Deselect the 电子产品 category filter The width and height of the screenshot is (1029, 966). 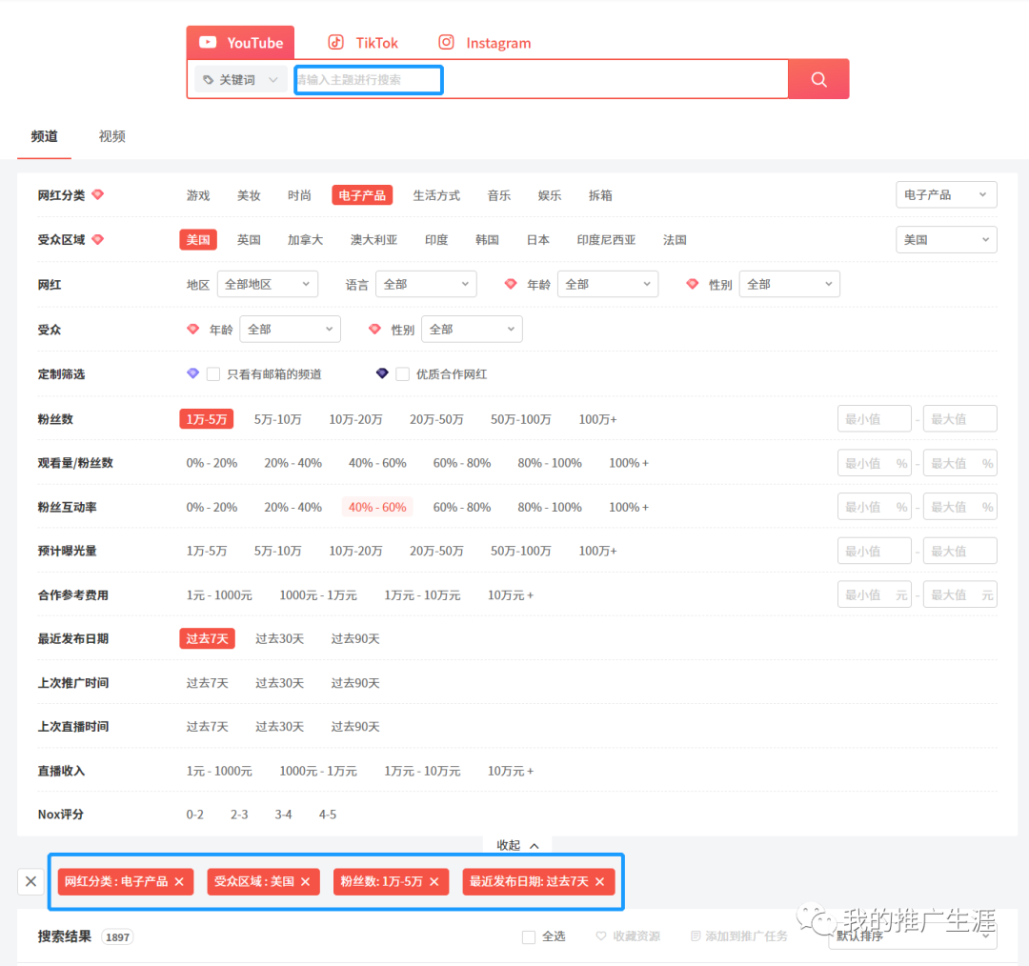click(x=362, y=195)
